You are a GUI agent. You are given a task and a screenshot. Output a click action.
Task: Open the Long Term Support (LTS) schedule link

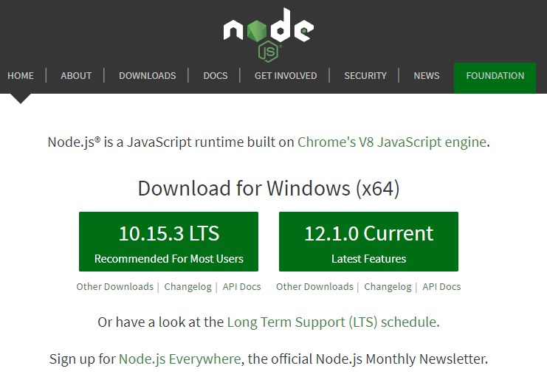[x=332, y=322]
